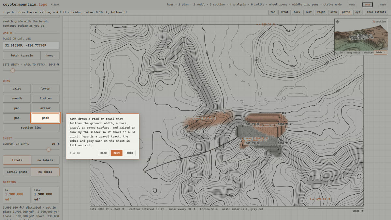Click the place or lat, lng input field
The height and width of the screenshot is (220, 391).
31,45
